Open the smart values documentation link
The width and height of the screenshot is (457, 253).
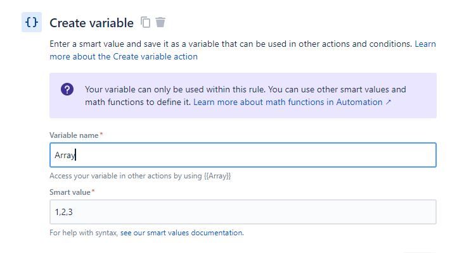tap(182, 233)
